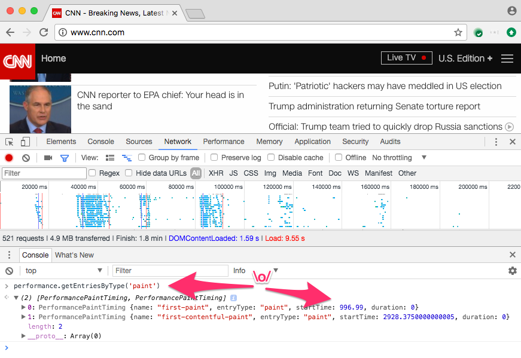Open the Chrome user profile icon

(x=511, y=11)
